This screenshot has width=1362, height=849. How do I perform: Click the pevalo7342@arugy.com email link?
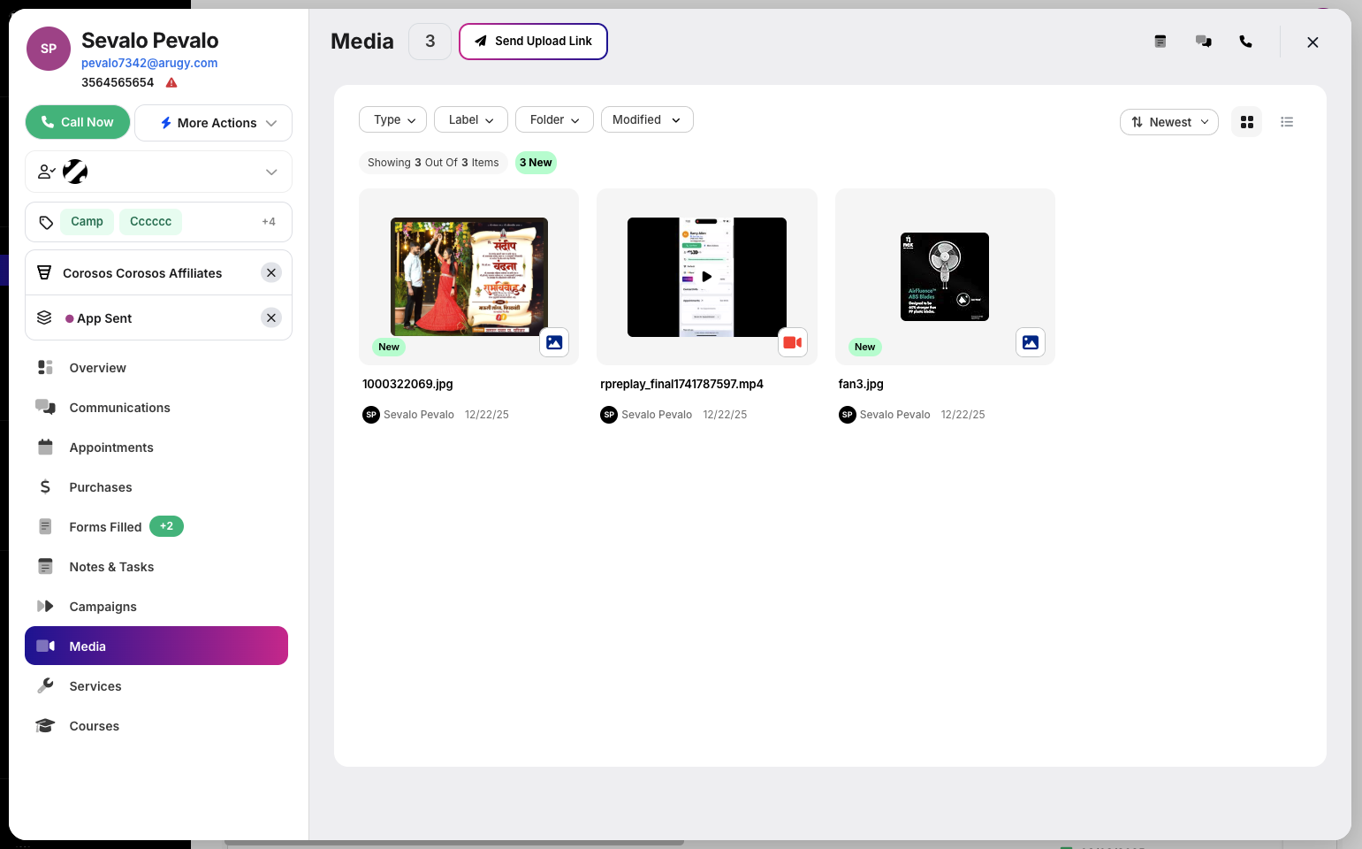149,63
